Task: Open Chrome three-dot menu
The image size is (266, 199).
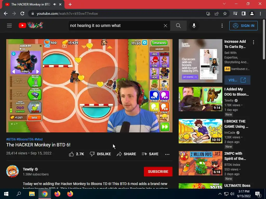Action: (260, 13)
